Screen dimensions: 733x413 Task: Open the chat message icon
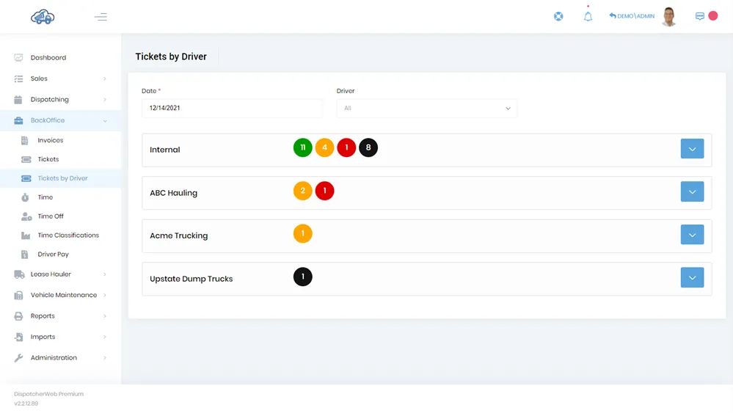point(699,16)
